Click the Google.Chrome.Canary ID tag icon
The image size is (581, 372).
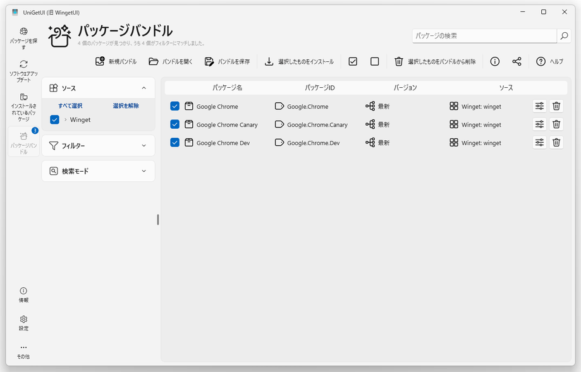pyautogui.click(x=279, y=124)
